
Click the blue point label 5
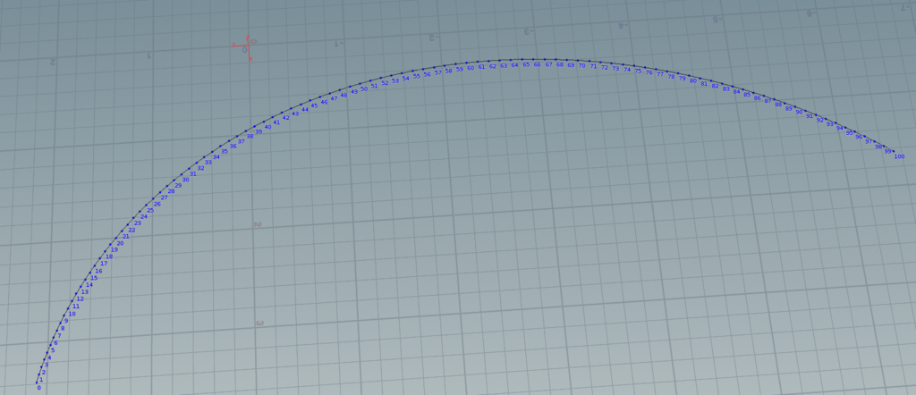click(53, 350)
